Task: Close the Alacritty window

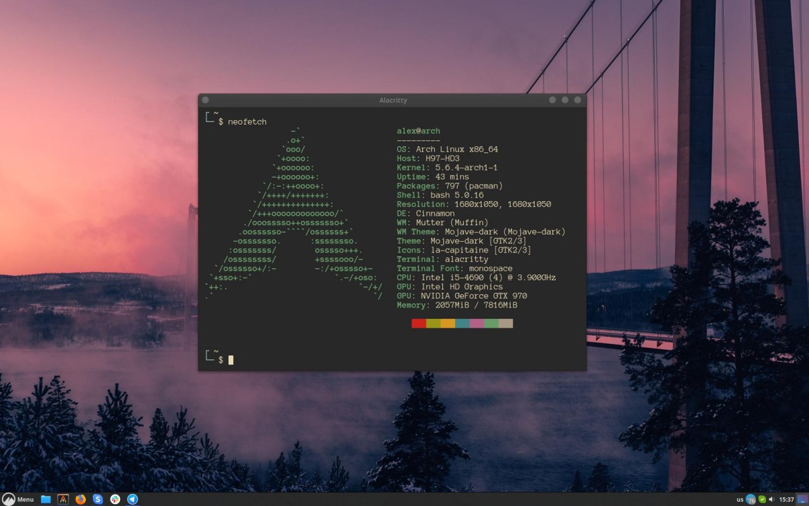Action: pos(577,100)
